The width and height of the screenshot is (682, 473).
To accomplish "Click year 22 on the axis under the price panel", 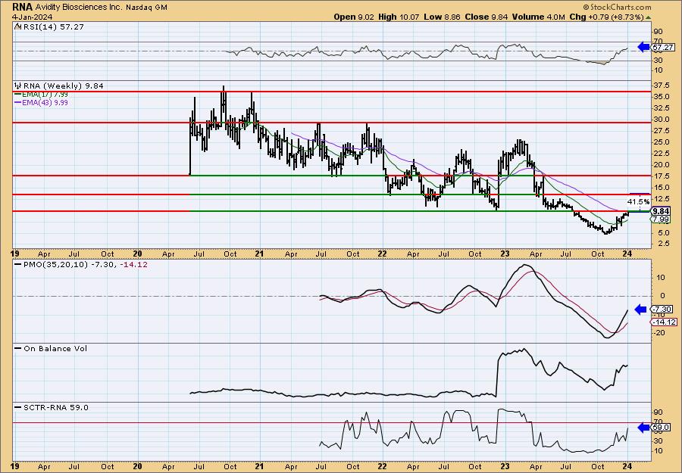I will 383,254.
